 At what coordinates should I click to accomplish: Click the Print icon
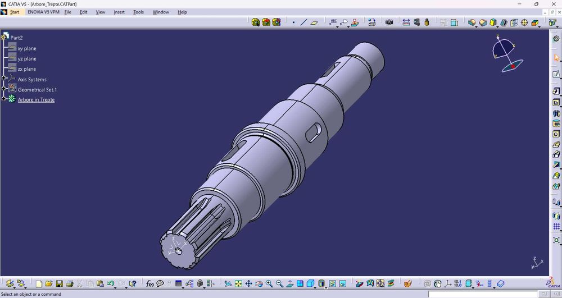[70, 284]
